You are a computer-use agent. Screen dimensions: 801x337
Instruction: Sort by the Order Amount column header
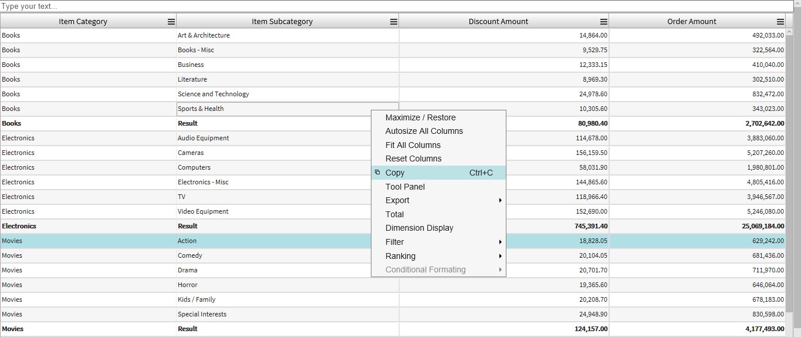point(691,22)
